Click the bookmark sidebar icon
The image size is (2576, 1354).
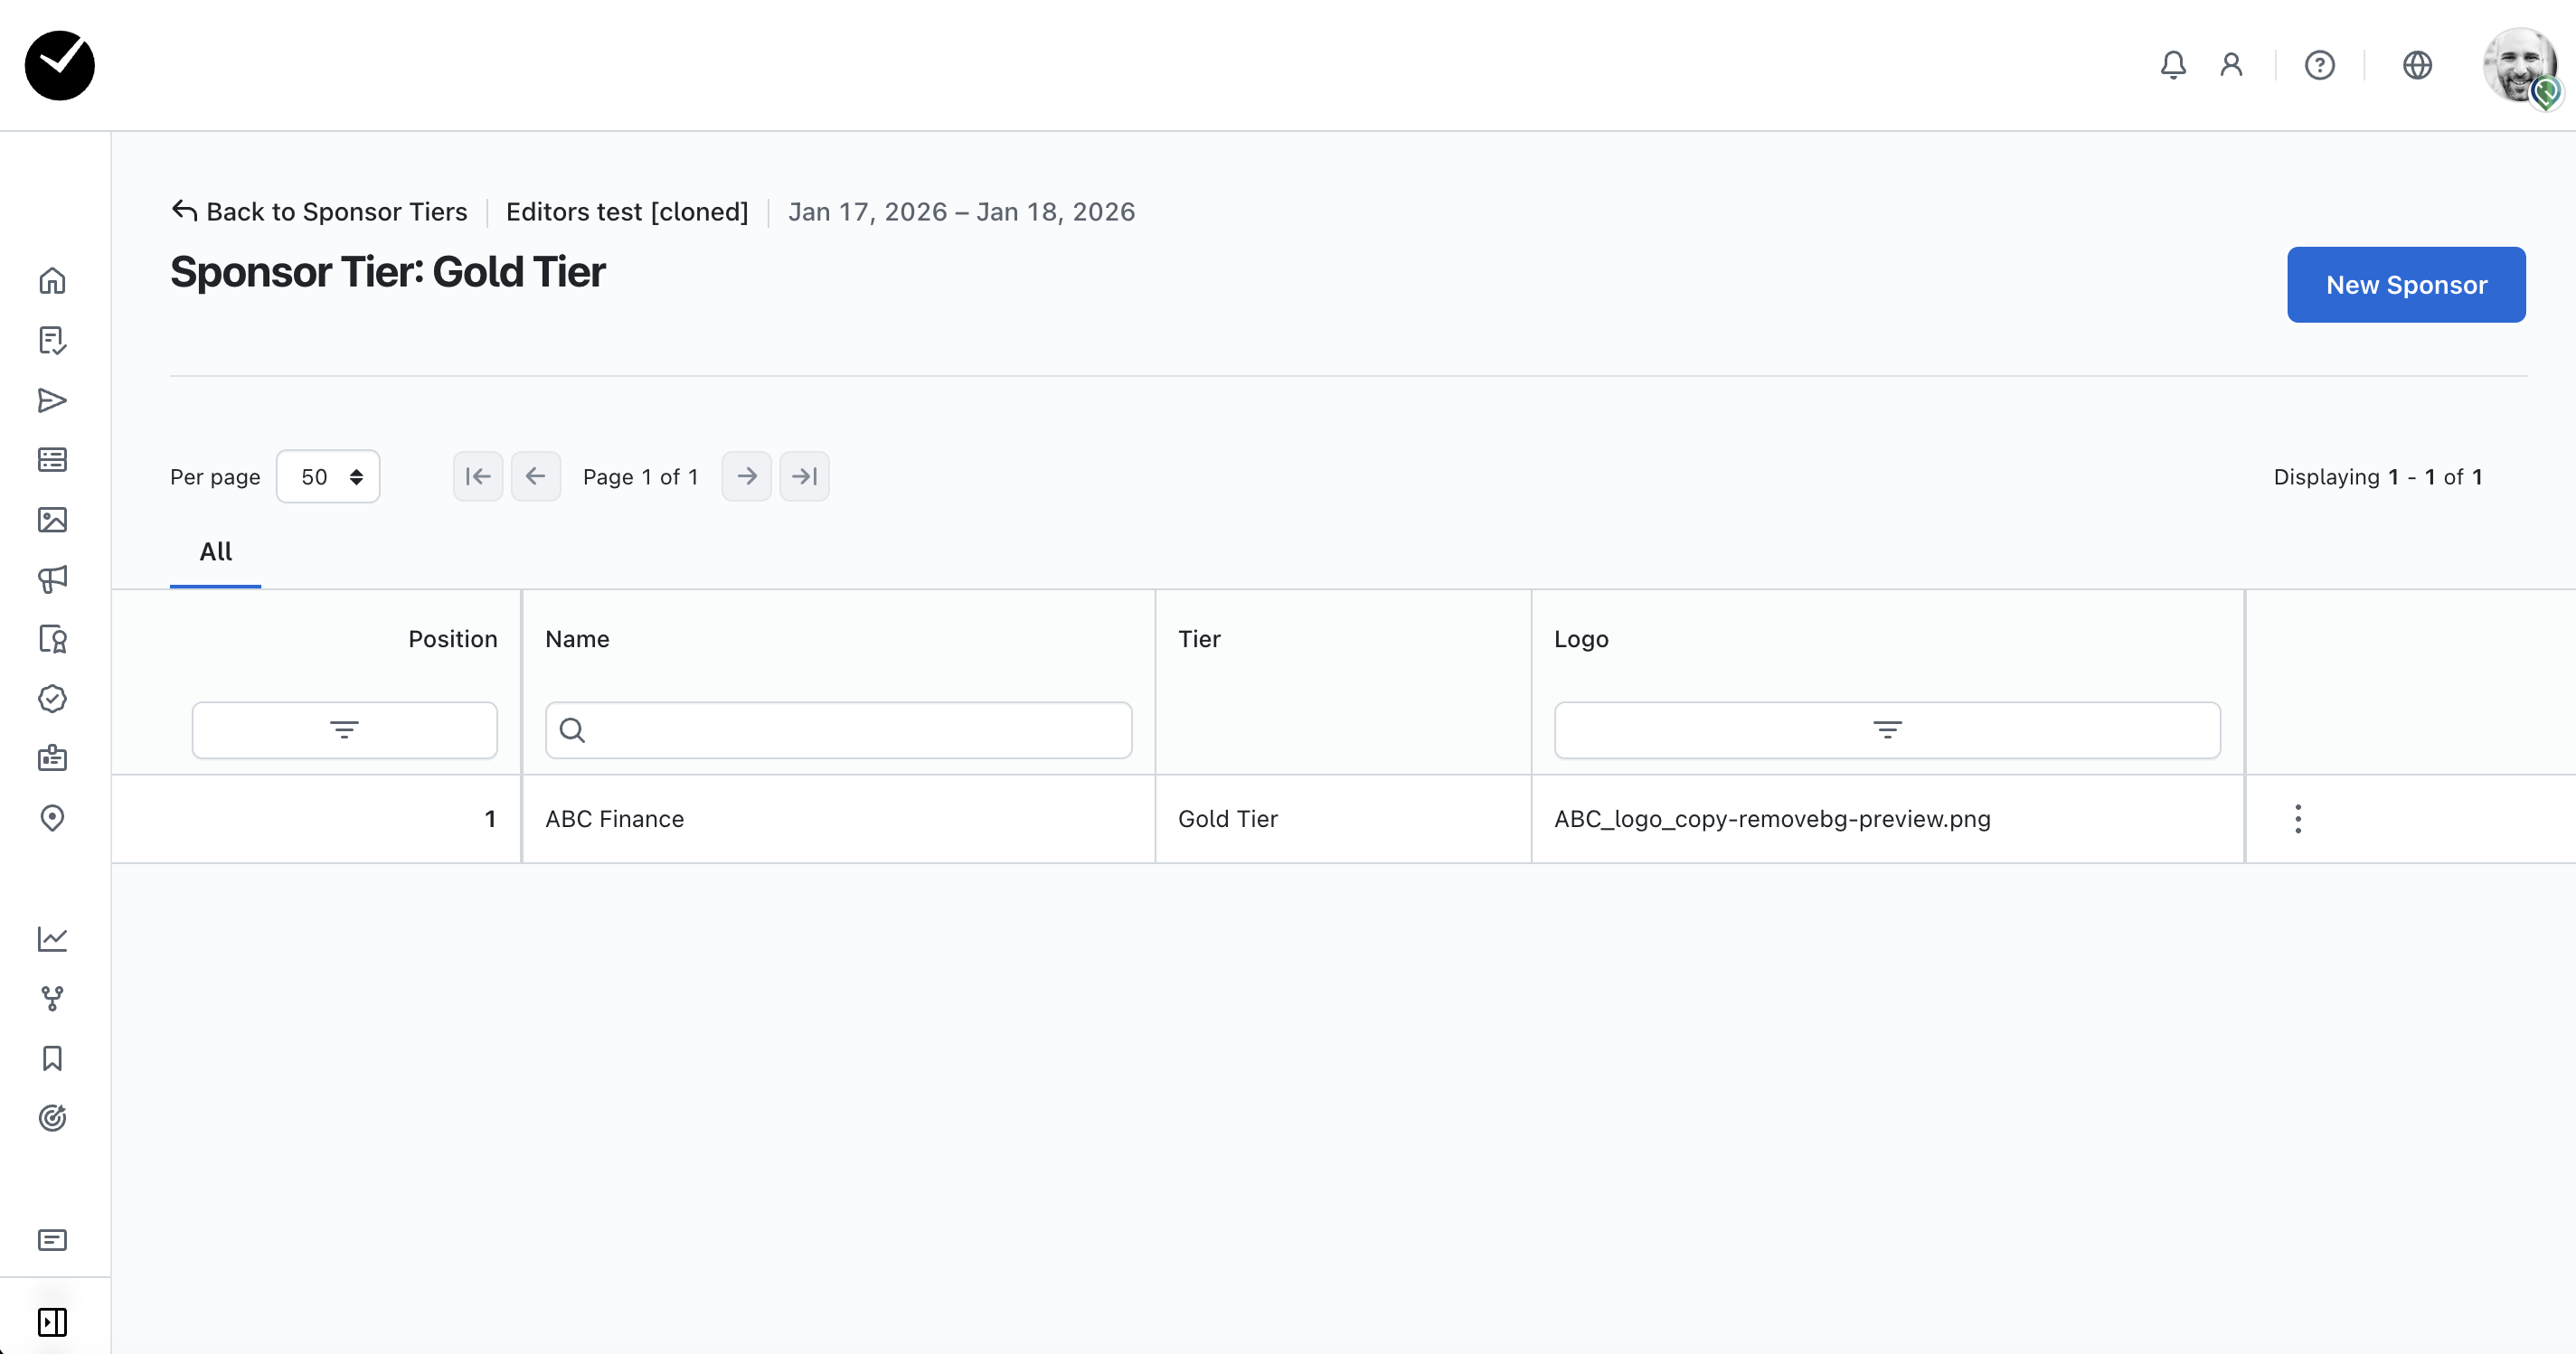point(52,1058)
